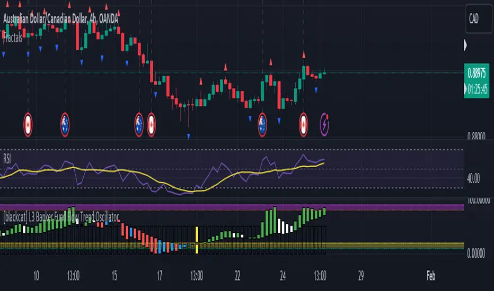
Task: Click the 10 date on the time axis
Action: pos(36,276)
